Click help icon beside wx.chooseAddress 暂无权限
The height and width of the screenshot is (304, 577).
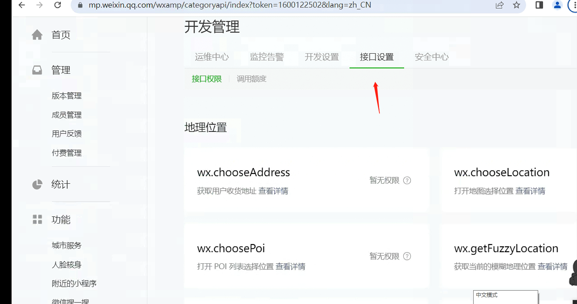407,180
